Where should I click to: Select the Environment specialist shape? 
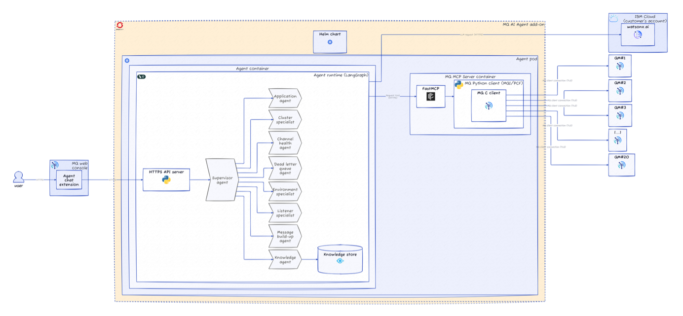[x=285, y=191]
